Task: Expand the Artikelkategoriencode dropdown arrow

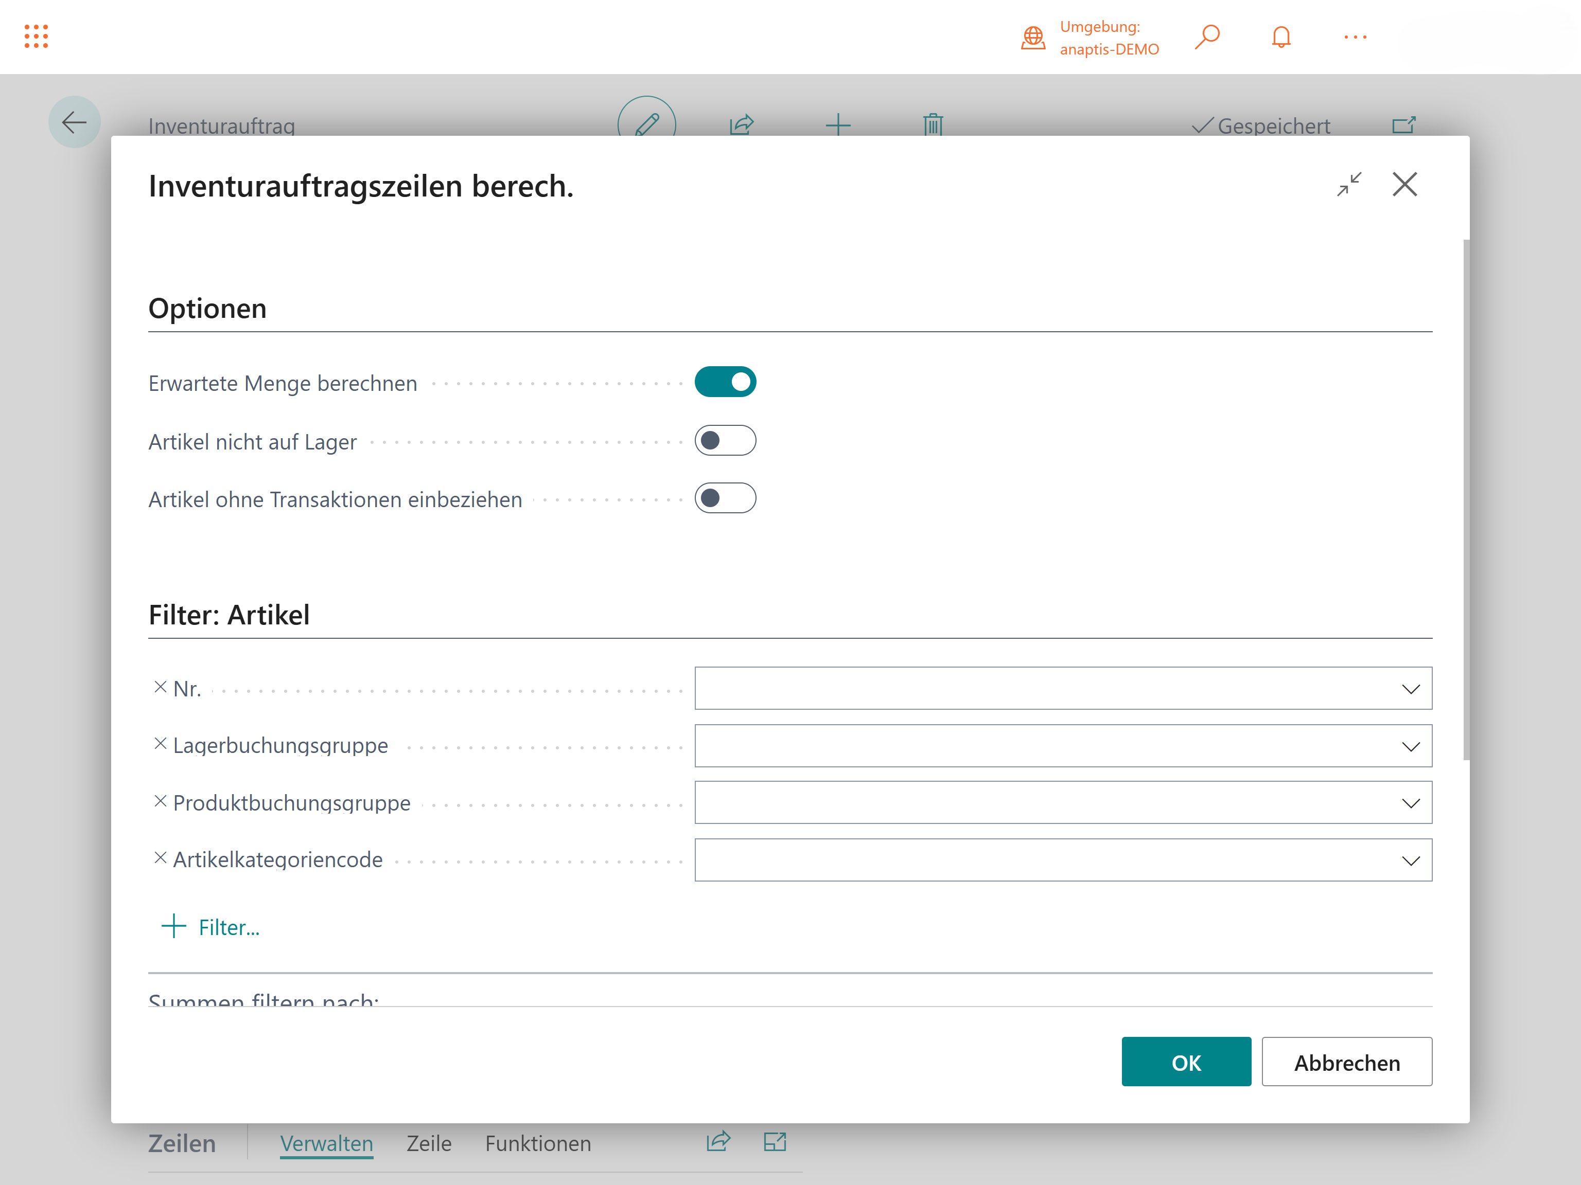Action: (x=1411, y=860)
